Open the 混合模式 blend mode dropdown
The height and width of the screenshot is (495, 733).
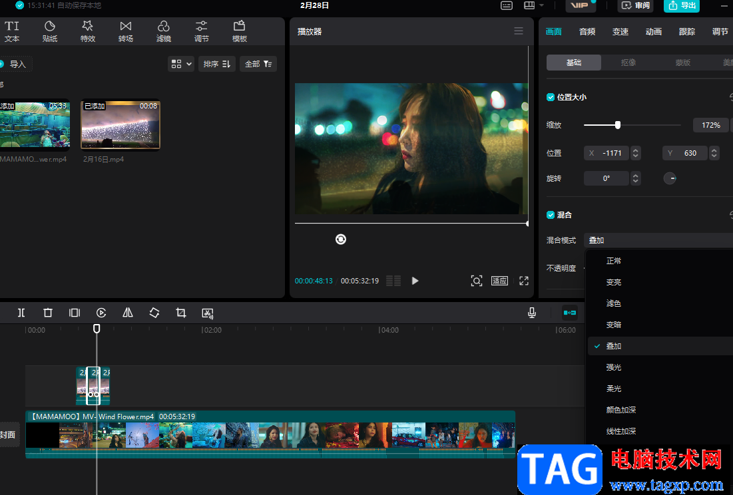[x=658, y=240]
